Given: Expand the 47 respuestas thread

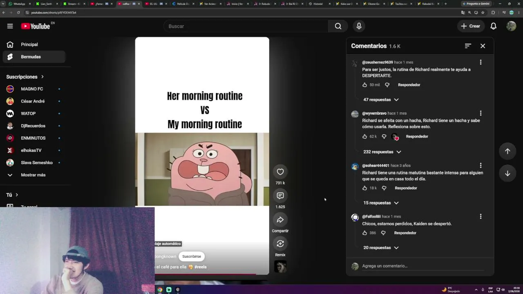Looking at the screenshot, I should pos(381,100).
